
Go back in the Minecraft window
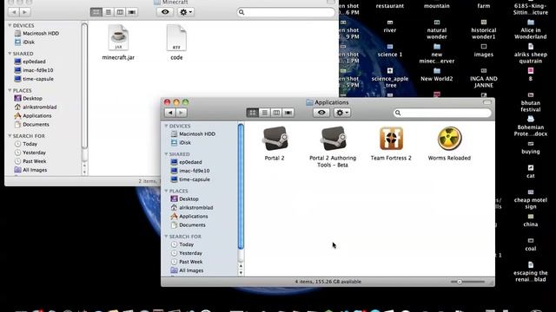pyautogui.click(x=14, y=12)
